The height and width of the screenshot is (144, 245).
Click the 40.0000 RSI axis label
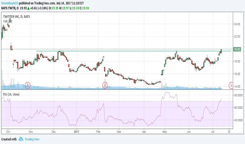tap(238, 120)
